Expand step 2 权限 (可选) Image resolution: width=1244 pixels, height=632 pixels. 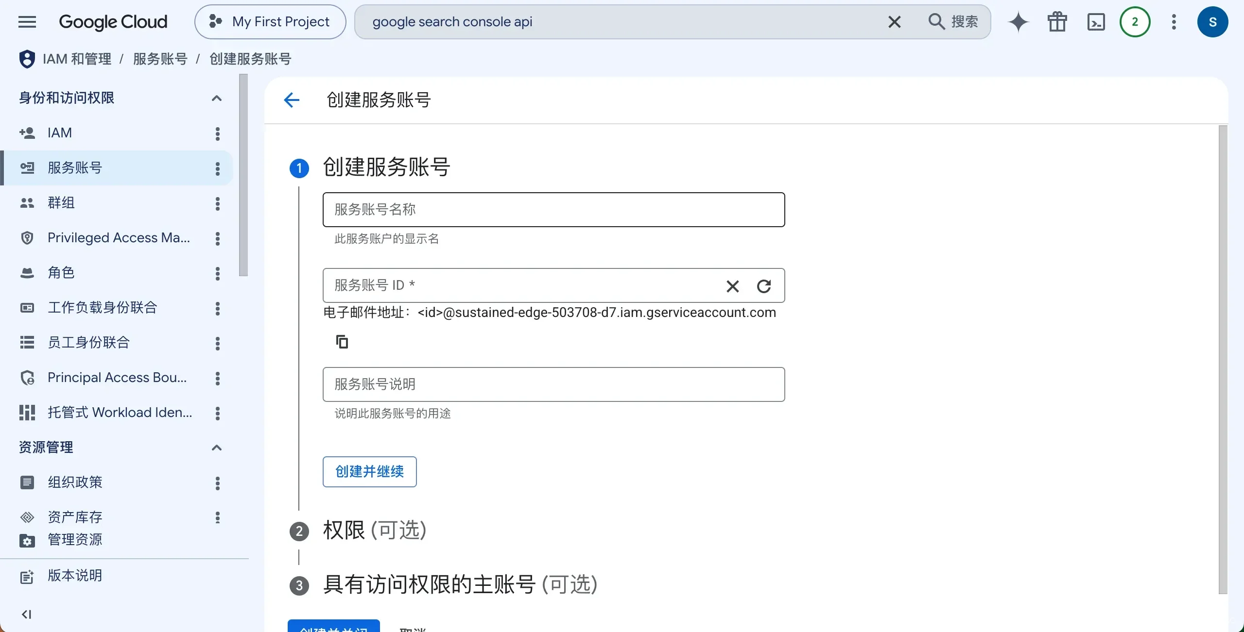point(374,530)
